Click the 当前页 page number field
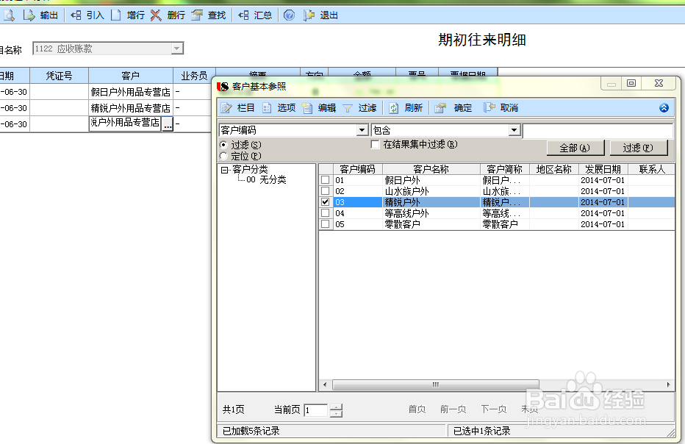Viewport: 685px width, 444px height. [316, 410]
